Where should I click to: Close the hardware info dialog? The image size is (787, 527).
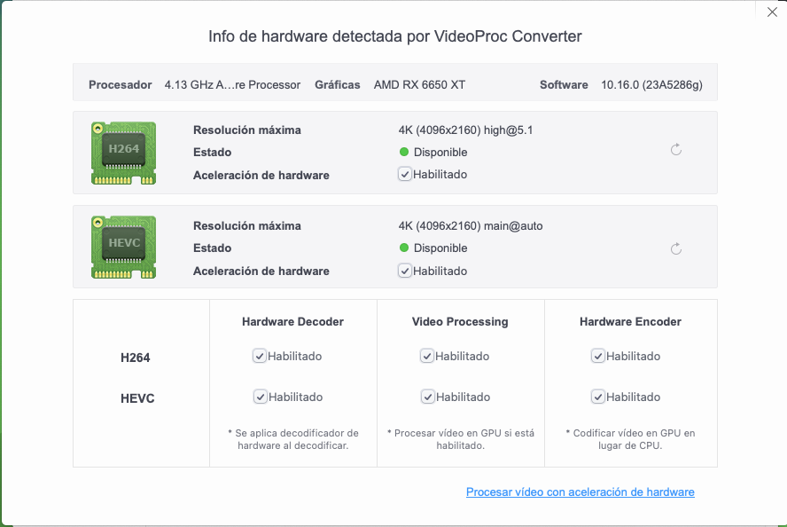(x=772, y=12)
